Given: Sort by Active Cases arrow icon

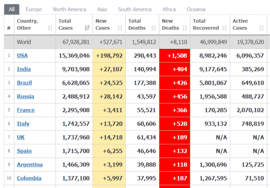Looking at the screenshot, I should click(x=262, y=28).
